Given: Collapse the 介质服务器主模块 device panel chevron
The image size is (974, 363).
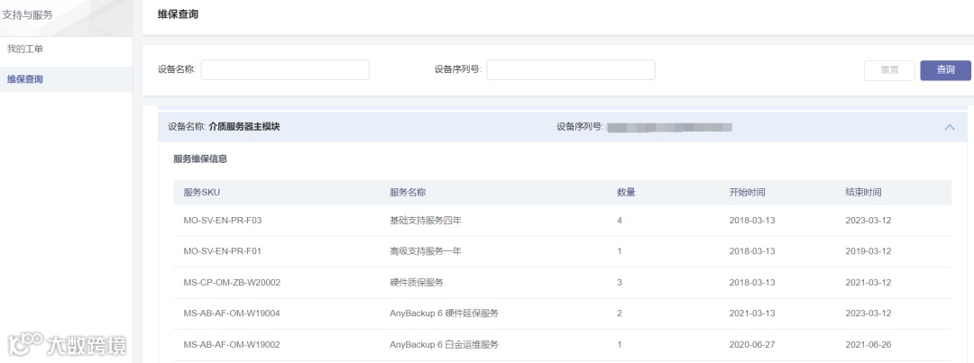Looking at the screenshot, I should 949,127.
